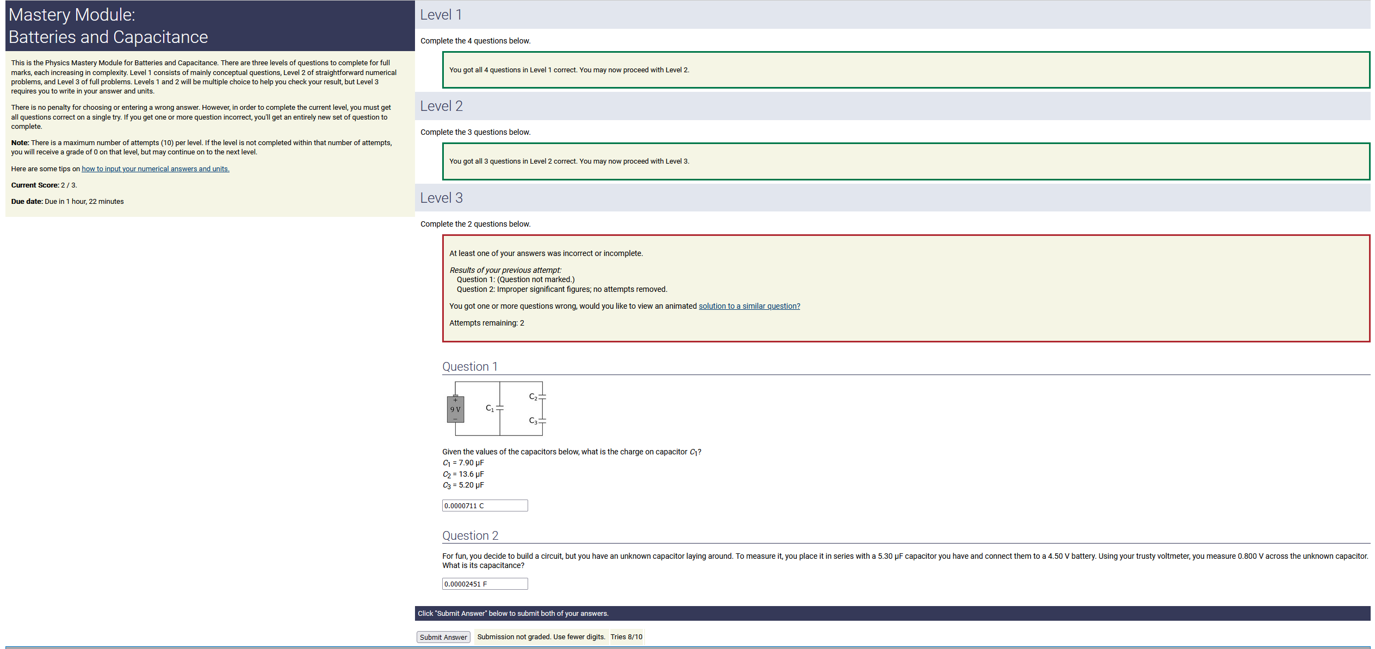The height and width of the screenshot is (649, 1375).
Task: Click the 'Submission not graded' status message
Action: [541, 637]
